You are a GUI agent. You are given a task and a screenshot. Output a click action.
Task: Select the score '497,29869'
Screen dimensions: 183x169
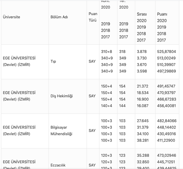pyautogui.click(x=166, y=71)
